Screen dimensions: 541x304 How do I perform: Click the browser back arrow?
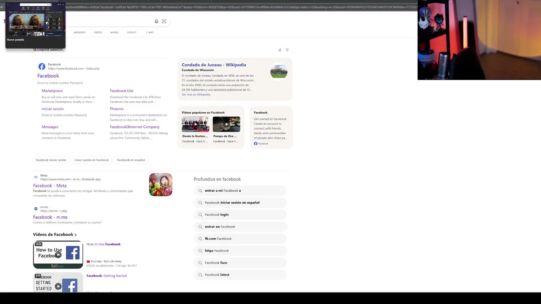[2, 7]
